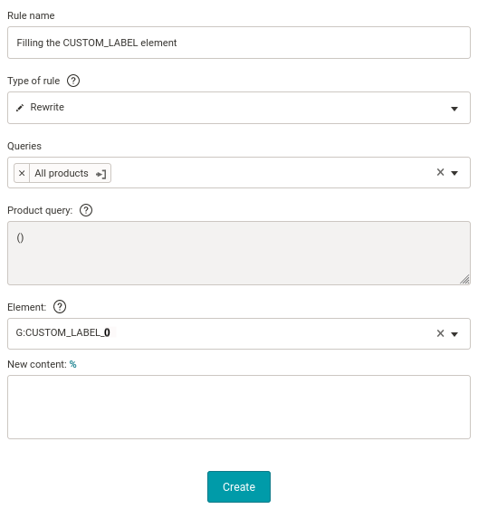Click the Rule name text field
Screen dimensions: 478x509
point(239,43)
